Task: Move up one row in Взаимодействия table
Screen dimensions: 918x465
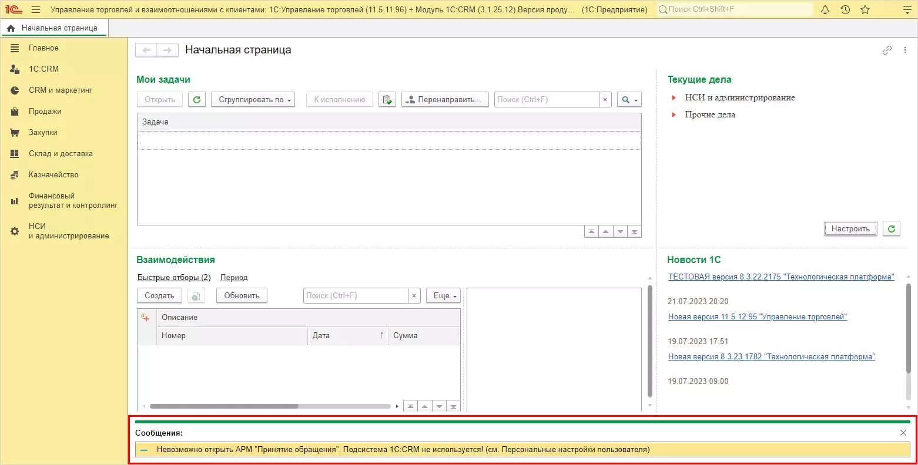Action: coord(425,406)
